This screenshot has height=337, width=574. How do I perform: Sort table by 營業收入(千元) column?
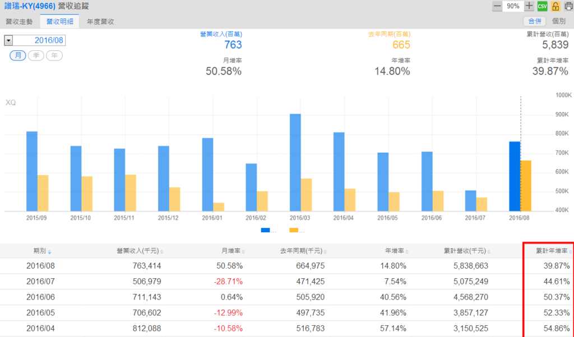pyautogui.click(x=140, y=251)
